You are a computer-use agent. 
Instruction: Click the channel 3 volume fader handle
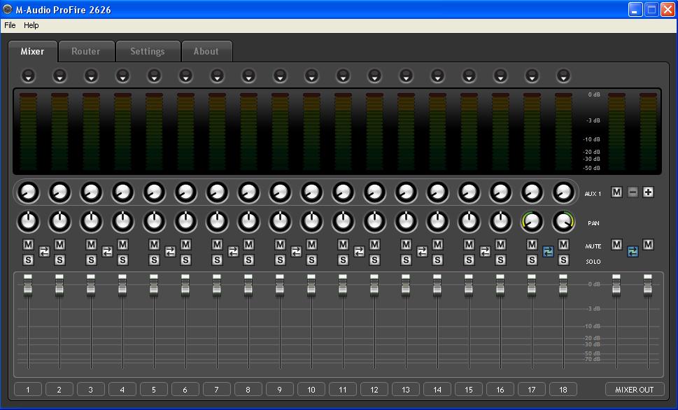click(x=91, y=285)
